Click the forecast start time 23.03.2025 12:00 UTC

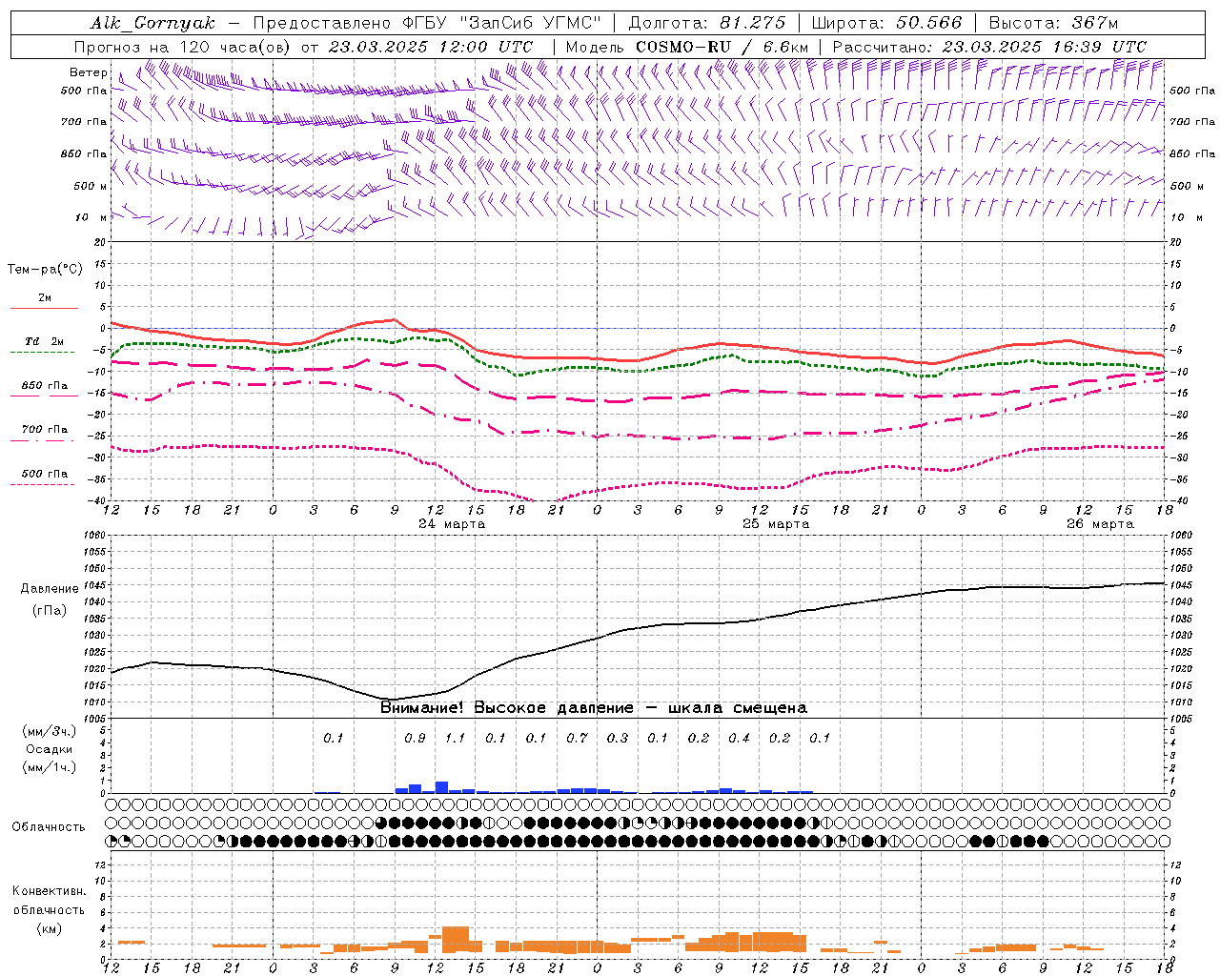(x=431, y=47)
